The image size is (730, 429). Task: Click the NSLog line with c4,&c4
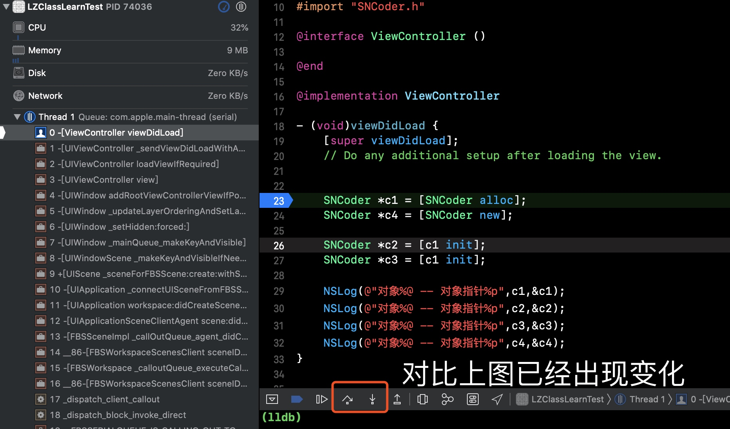coord(444,343)
